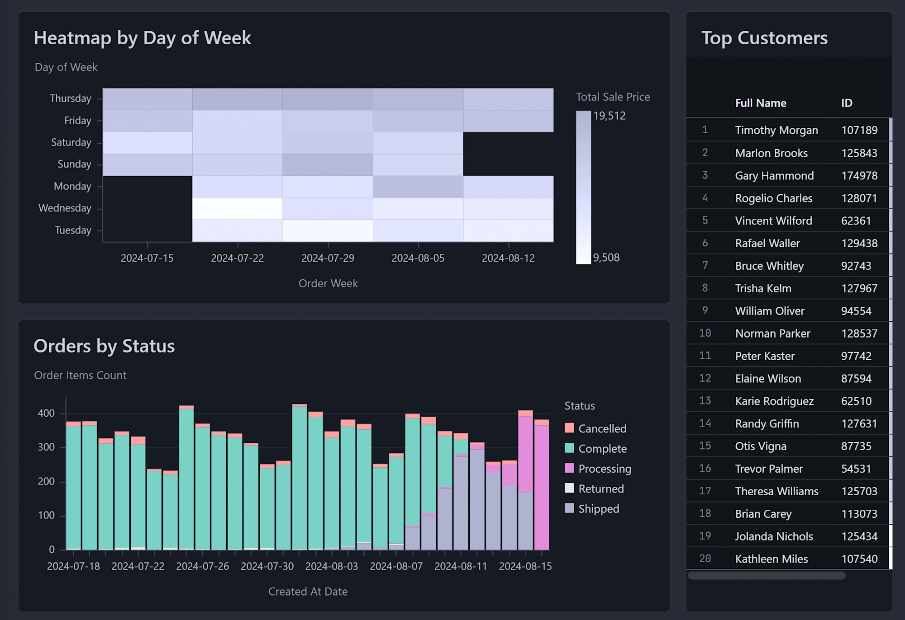This screenshot has width=905, height=620.
Task: Click customer name Vincent Wilford
Action: pos(773,221)
